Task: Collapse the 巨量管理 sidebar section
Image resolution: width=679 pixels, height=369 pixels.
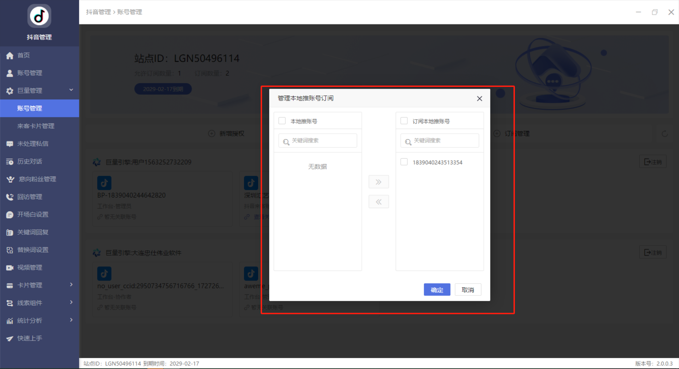Action: pyautogui.click(x=71, y=90)
